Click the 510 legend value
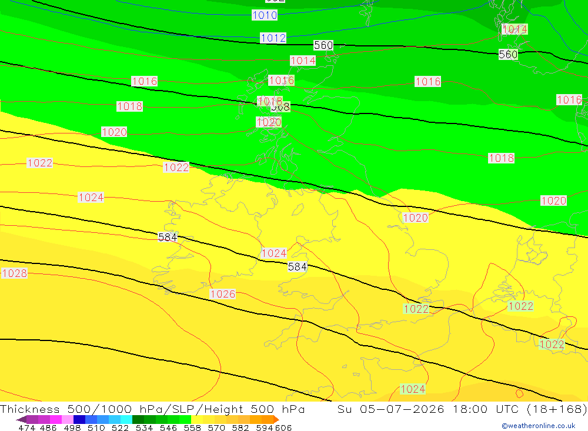This screenshot has width=588, height=431. pos(96,427)
